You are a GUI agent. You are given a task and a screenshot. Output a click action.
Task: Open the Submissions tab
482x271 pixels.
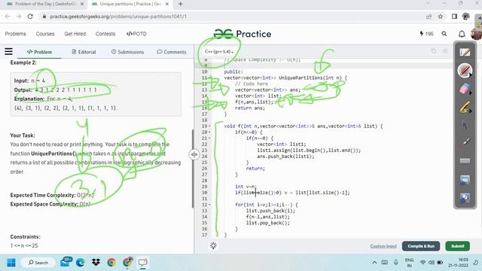tap(127, 52)
